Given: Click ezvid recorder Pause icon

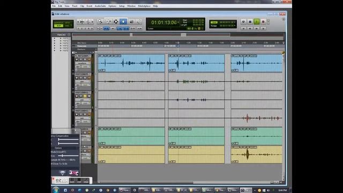Looking at the screenshot, I should click(72, 181).
